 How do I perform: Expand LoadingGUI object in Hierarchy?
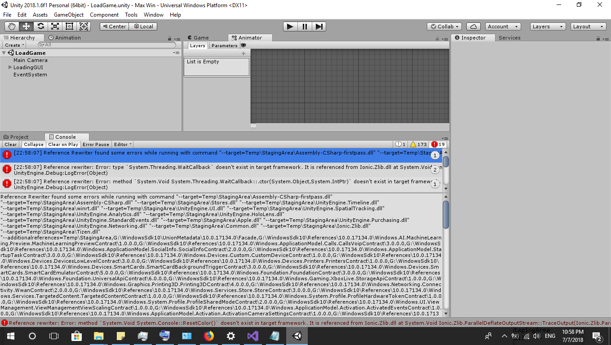pyautogui.click(x=10, y=67)
